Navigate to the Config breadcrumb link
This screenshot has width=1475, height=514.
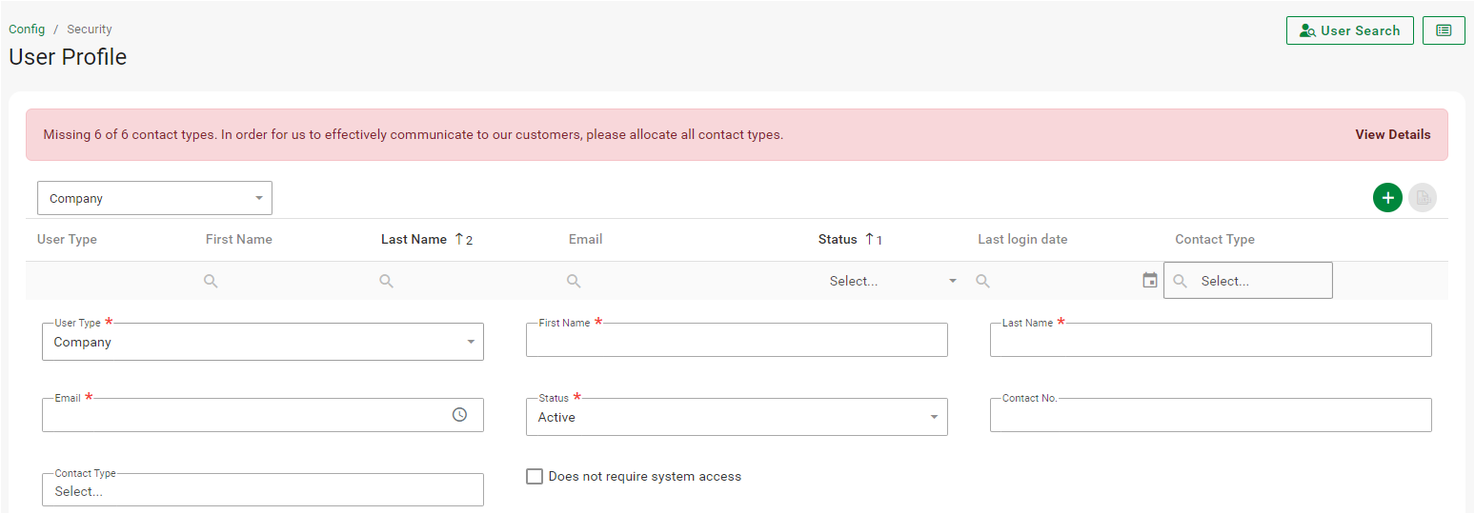coord(27,30)
